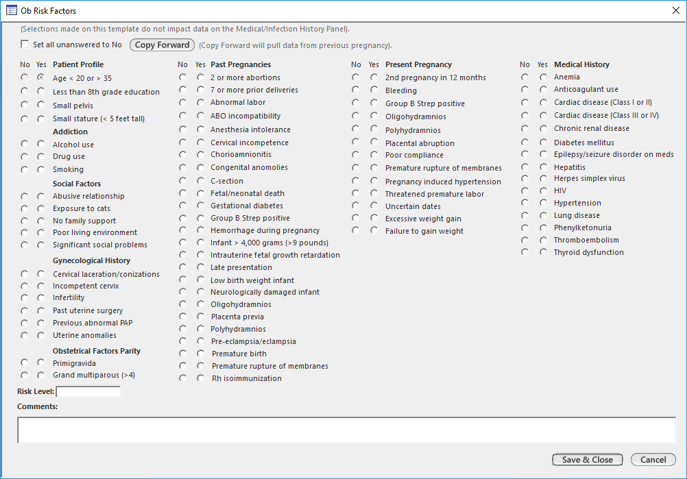Select Yes for 2 or more abortions
Image resolution: width=687 pixels, height=479 pixels.
pos(200,77)
